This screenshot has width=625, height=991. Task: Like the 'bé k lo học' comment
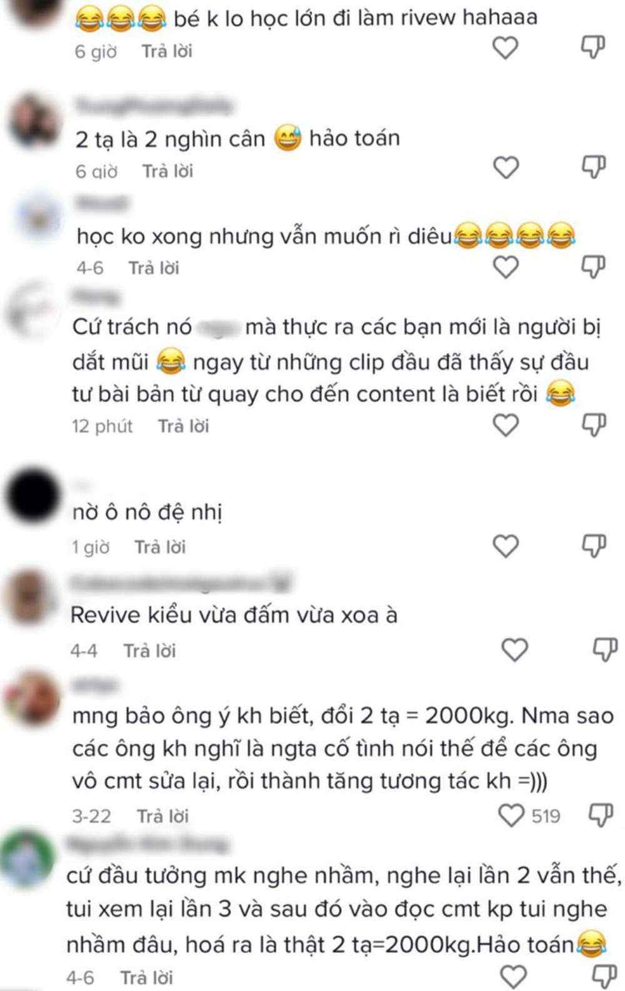click(x=506, y=48)
